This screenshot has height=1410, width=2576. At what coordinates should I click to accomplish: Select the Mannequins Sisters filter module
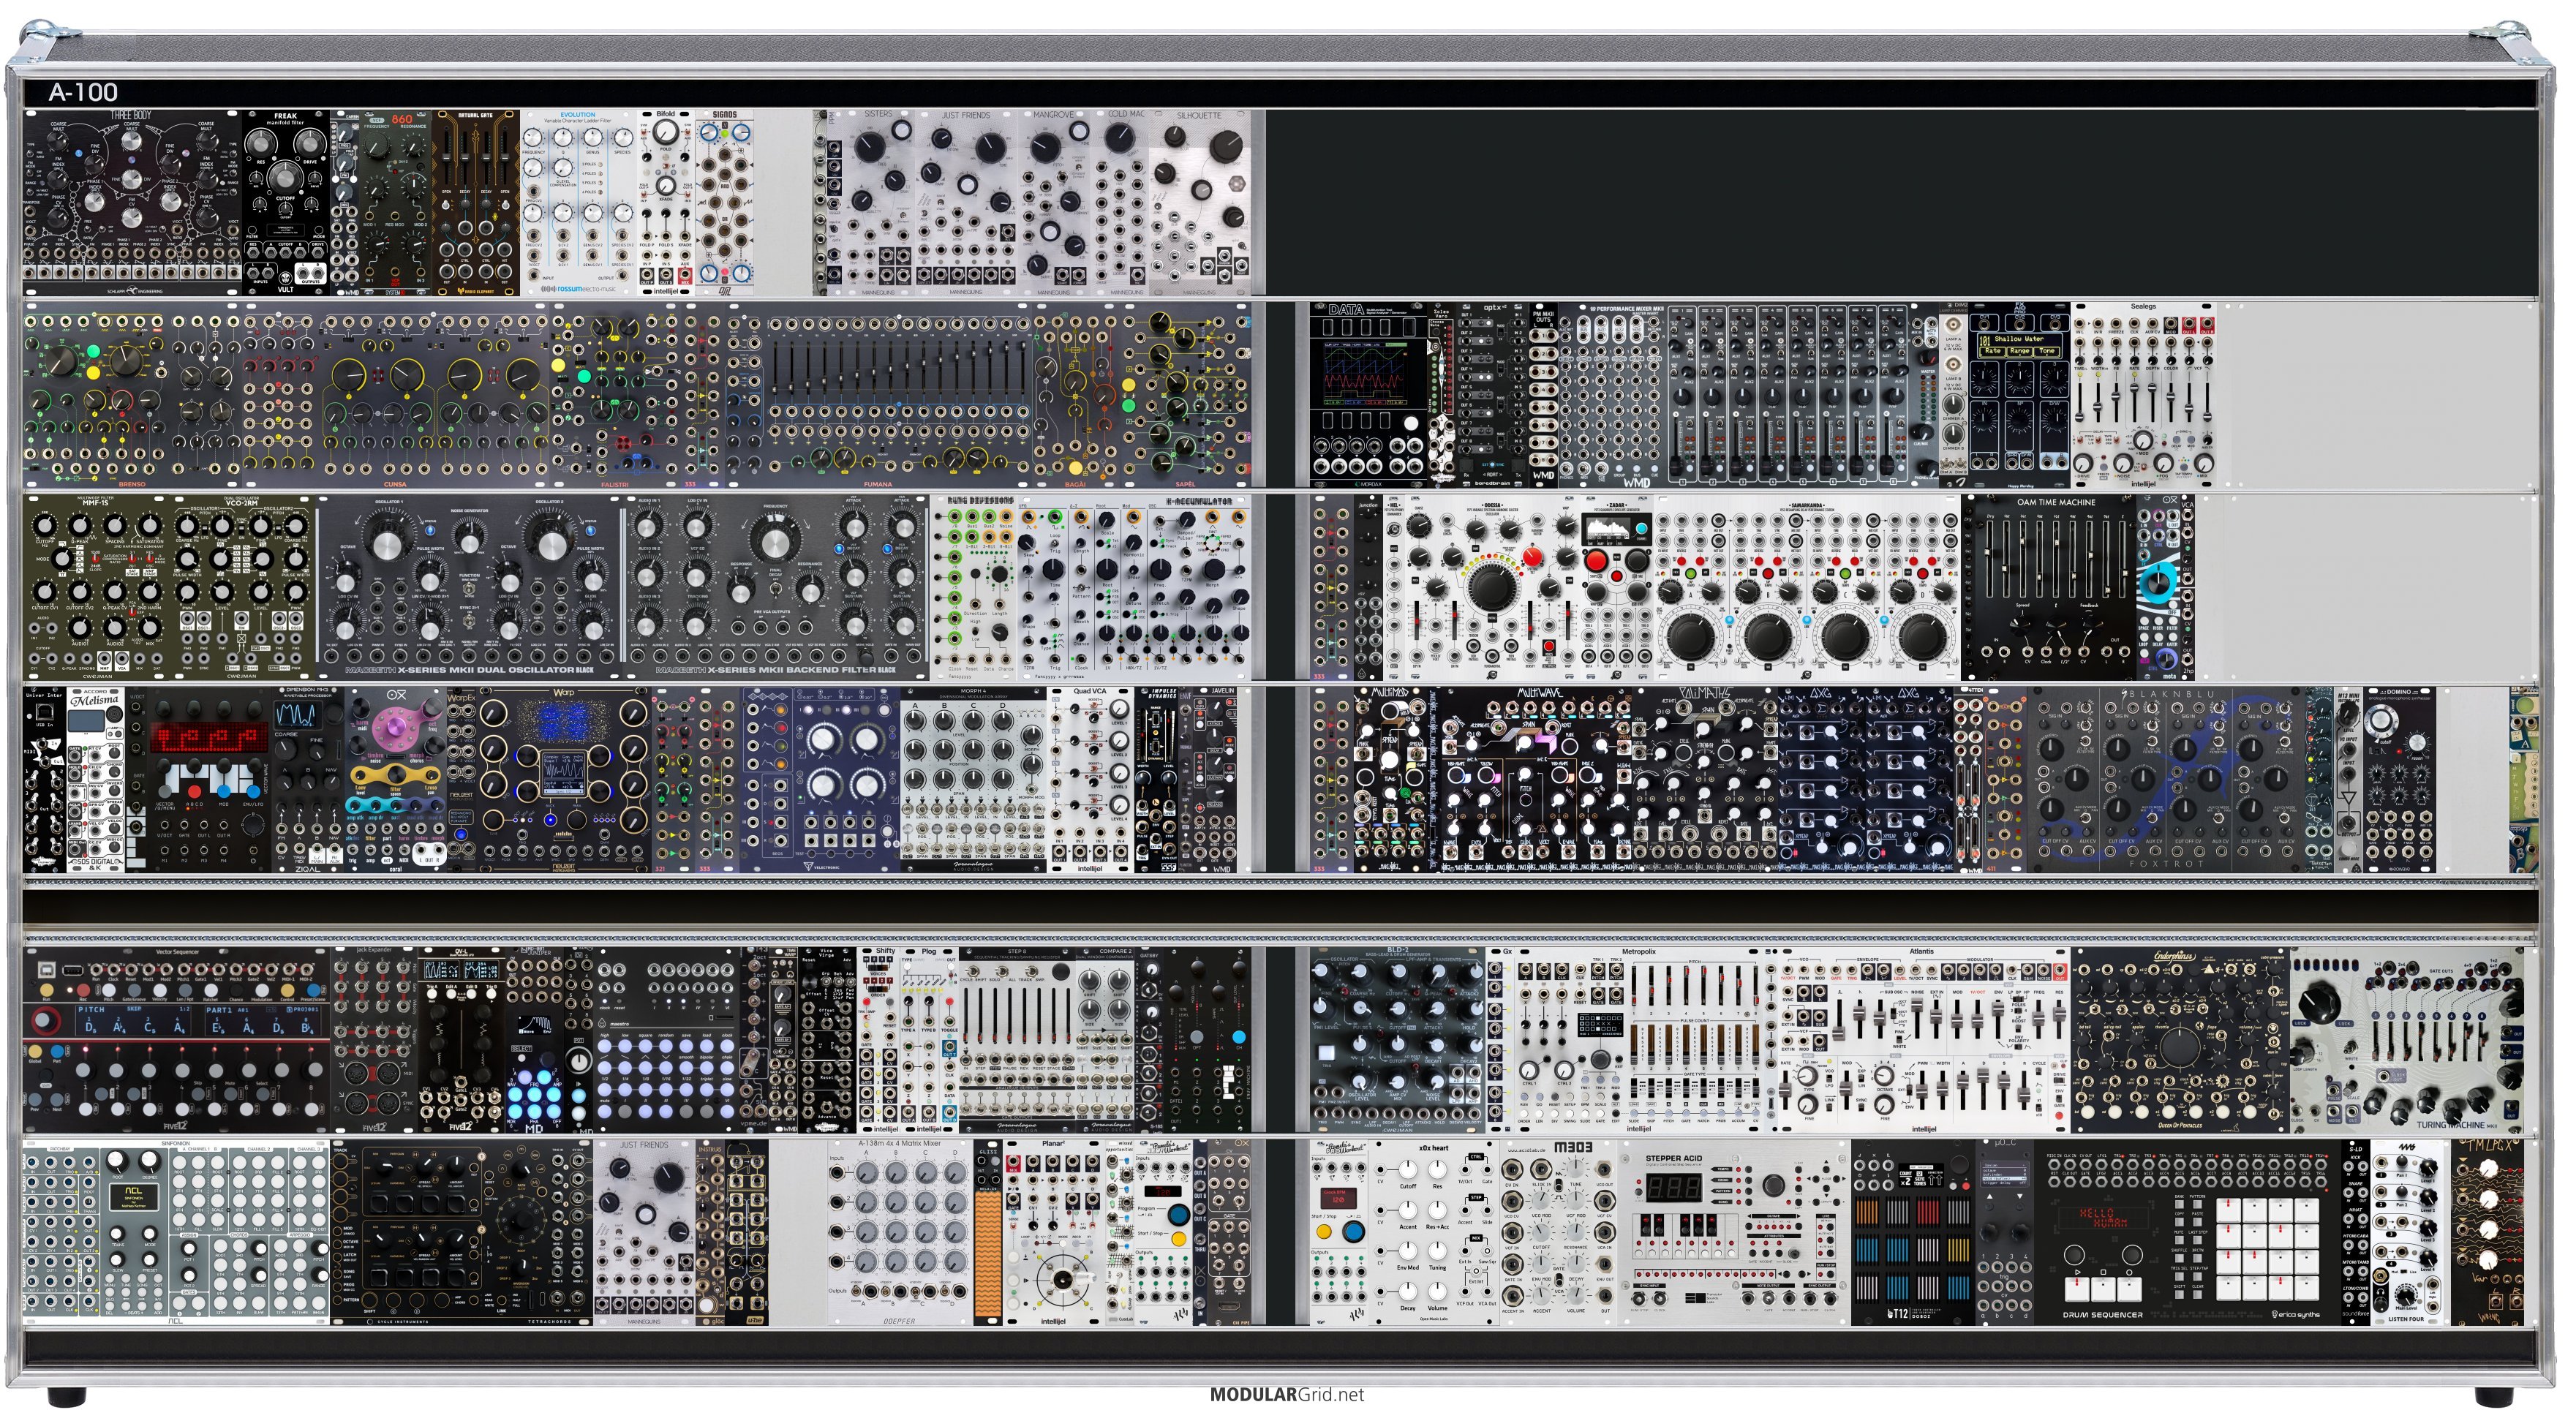click(878, 203)
